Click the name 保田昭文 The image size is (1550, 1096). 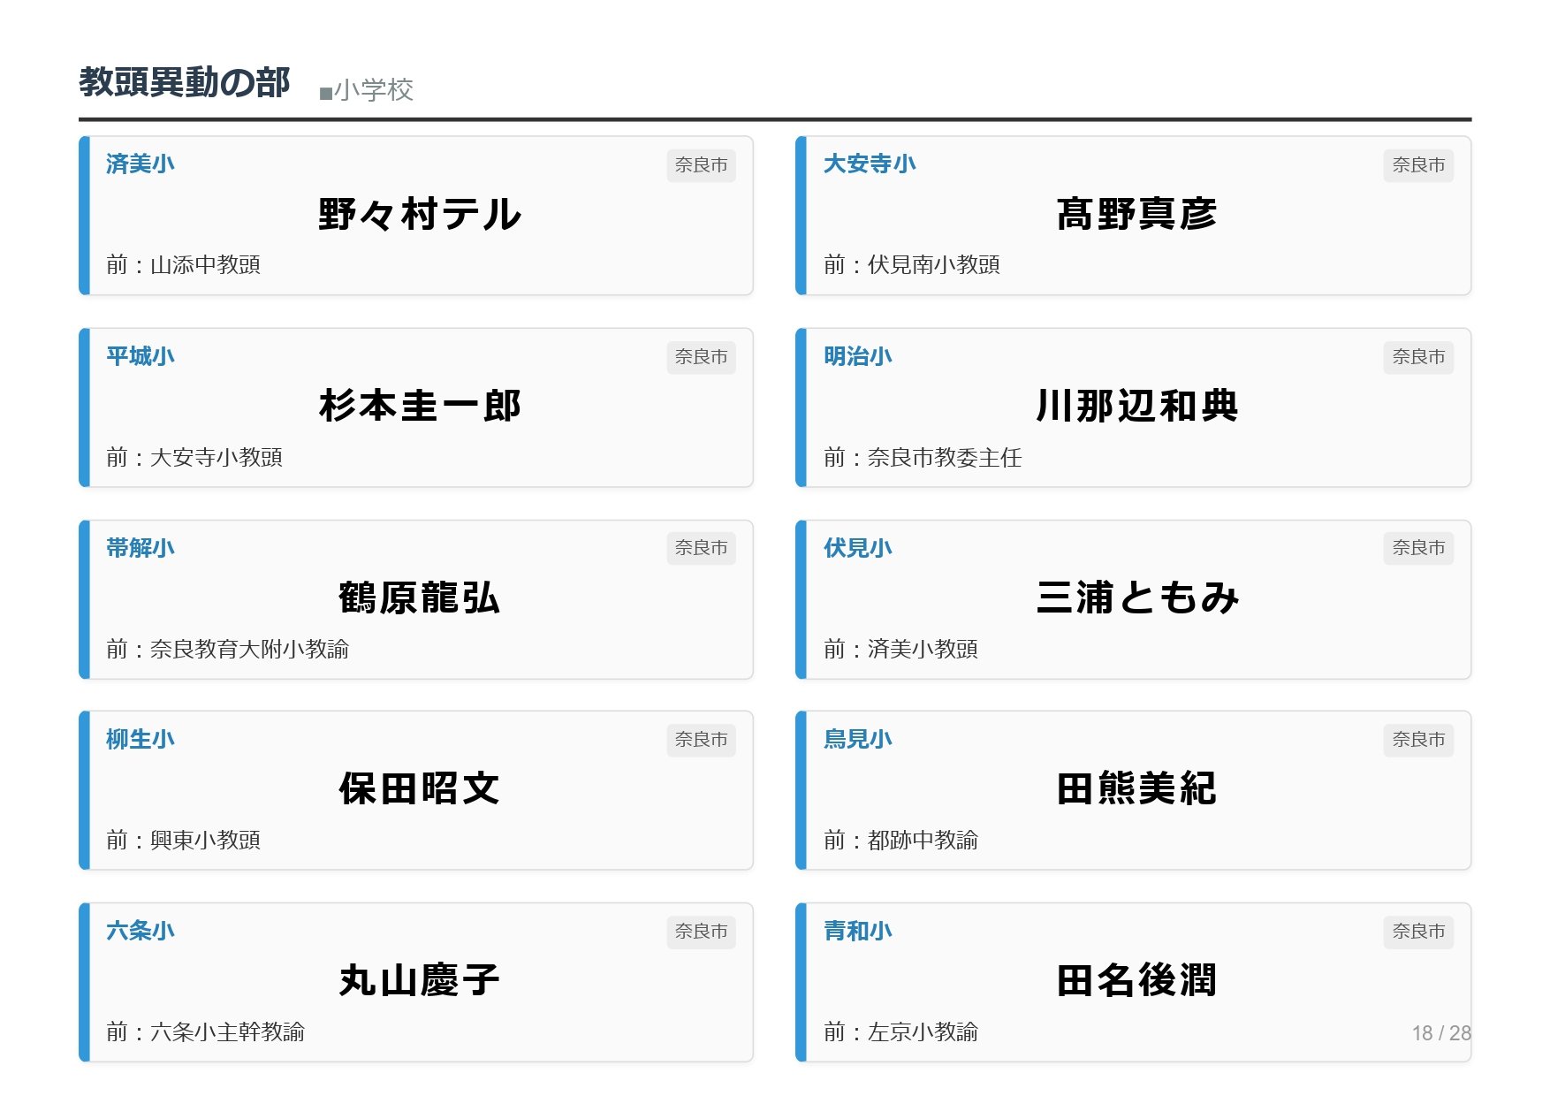[x=420, y=789]
